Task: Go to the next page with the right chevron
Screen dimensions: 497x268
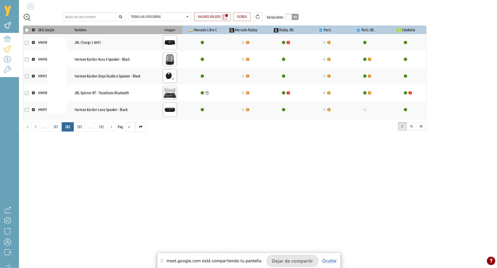Action: 112,127
